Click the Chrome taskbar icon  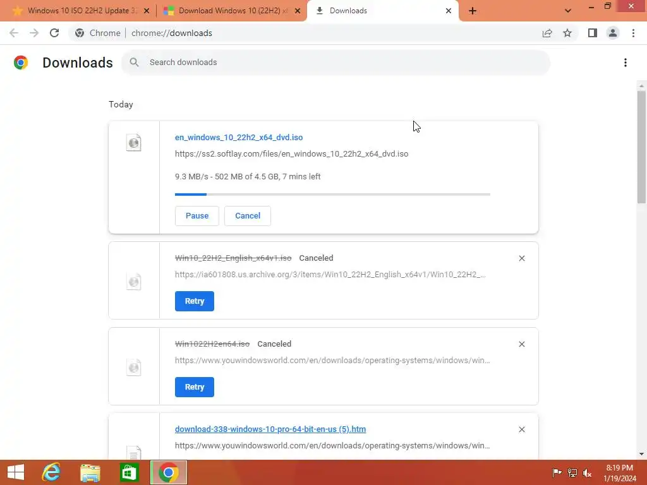click(168, 472)
